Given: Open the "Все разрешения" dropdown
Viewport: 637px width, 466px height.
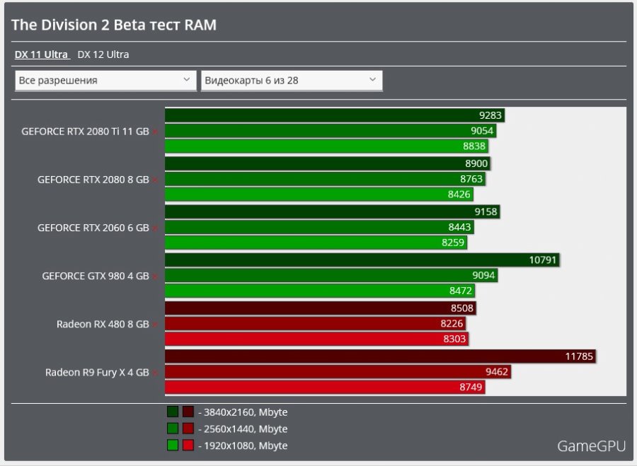Looking at the screenshot, I should click(x=105, y=80).
